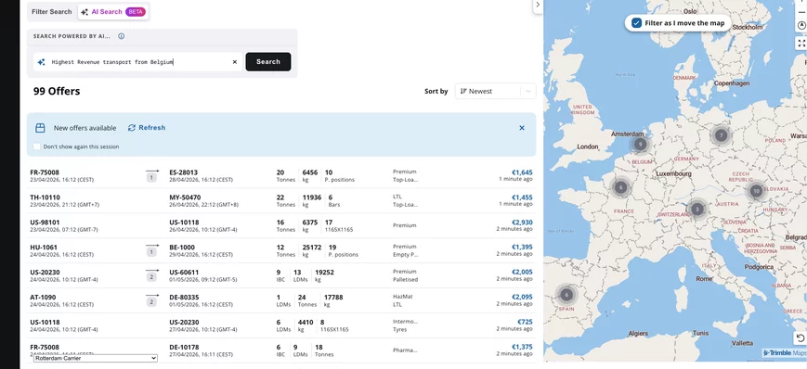This screenshot has height=369, width=807.
Task: Open the map cluster of 9 near Amsterdam
Action: [640, 145]
